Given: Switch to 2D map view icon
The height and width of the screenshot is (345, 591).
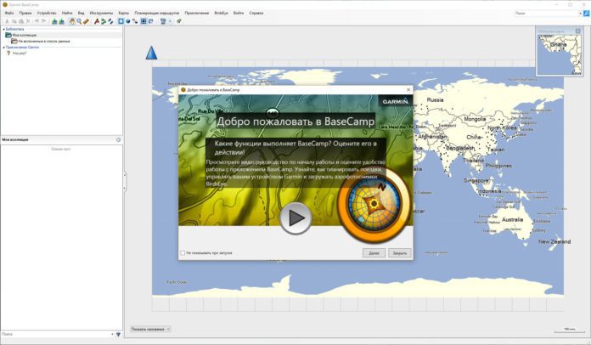Looking at the screenshot, I should click(x=121, y=21).
